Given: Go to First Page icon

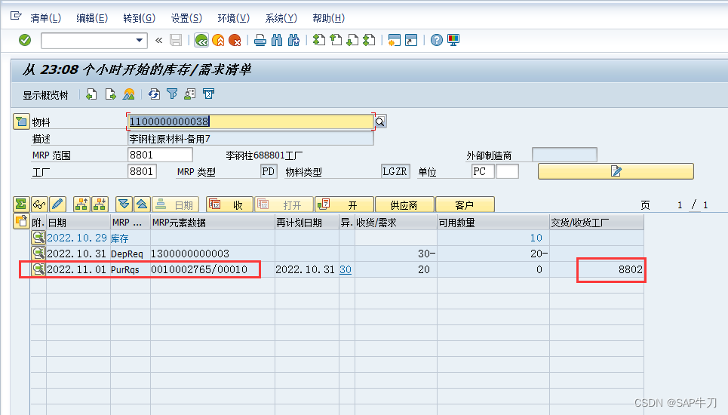Looking at the screenshot, I should click(x=319, y=41).
